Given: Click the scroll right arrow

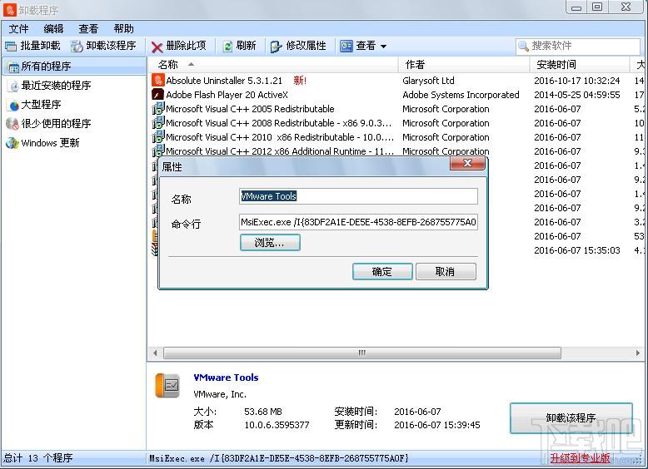Looking at the screenshot, I should [x=638, y=353].
